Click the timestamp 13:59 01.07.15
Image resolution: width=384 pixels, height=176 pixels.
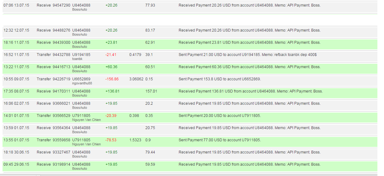[x=16, y=128]
